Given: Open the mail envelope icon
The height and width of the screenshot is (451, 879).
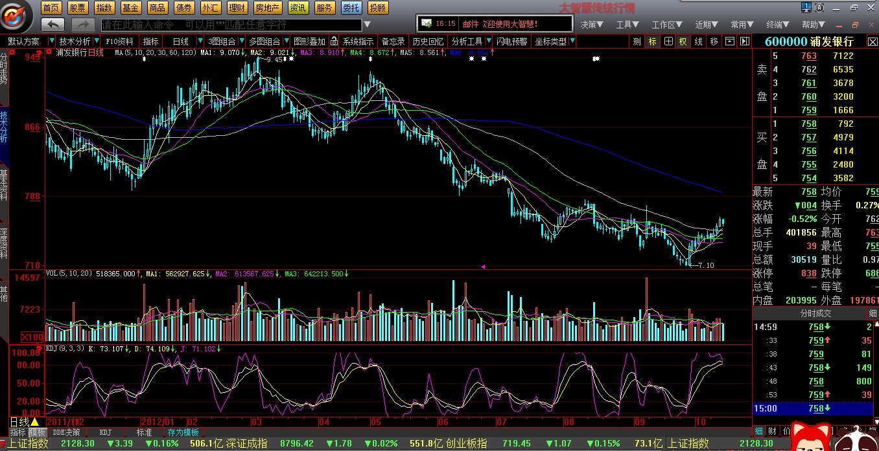Looking at the screenshot, I should click(426, 23).
